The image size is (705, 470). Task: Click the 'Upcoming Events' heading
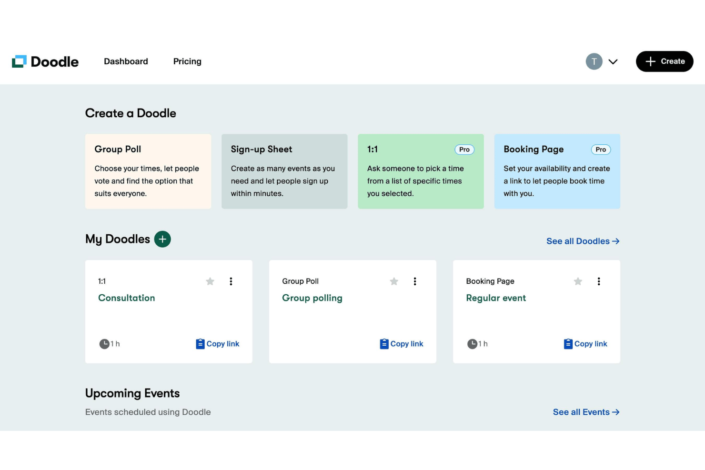click(x=132, y=393)
